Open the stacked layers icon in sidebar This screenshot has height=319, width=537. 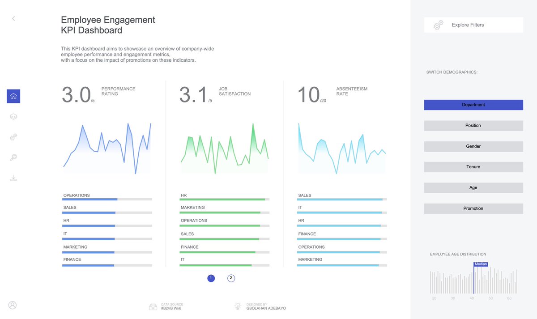click(x=13, y=117)
